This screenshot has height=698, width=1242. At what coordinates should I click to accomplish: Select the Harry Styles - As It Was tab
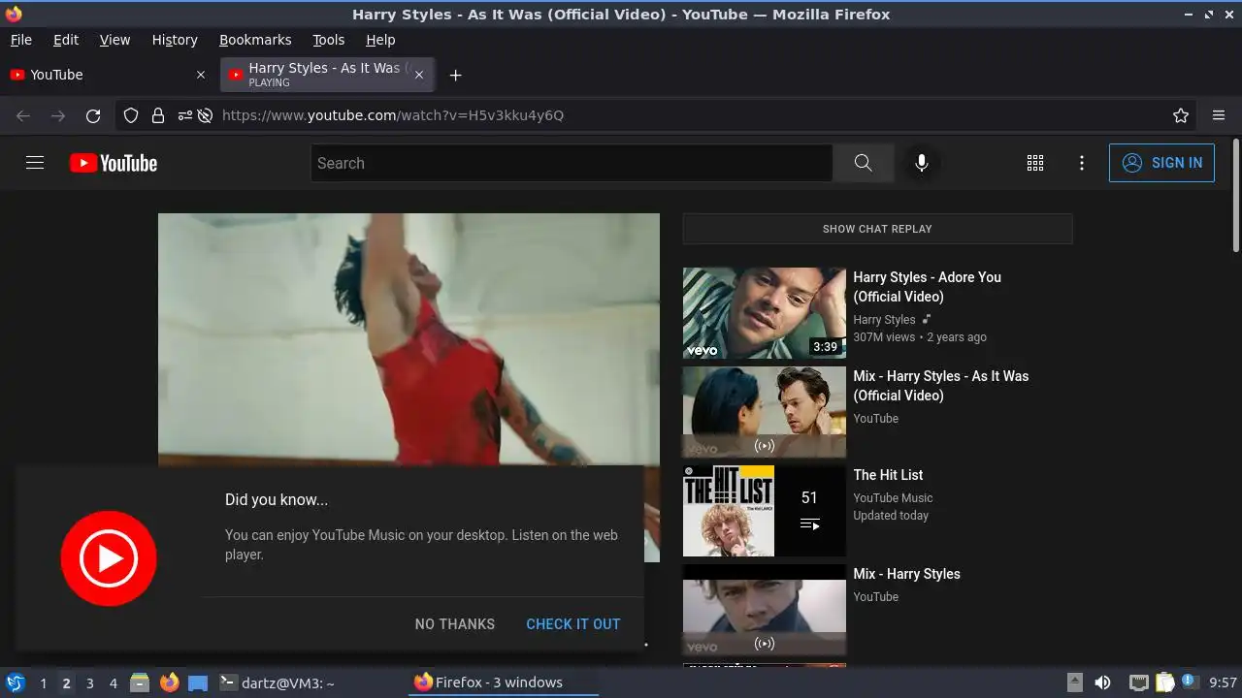pos(328,75)
